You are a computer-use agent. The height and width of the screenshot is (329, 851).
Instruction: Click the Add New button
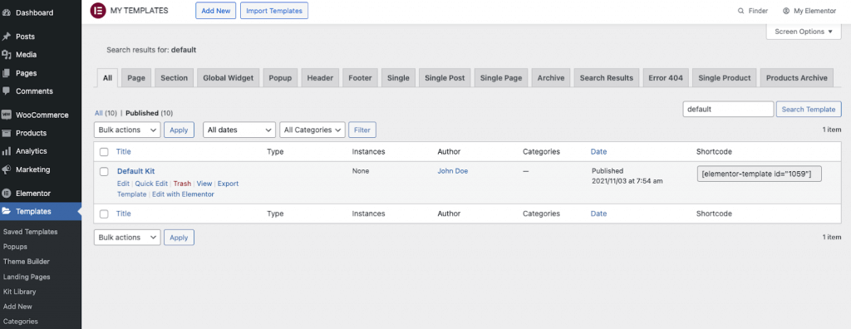[x=215, y=10]
